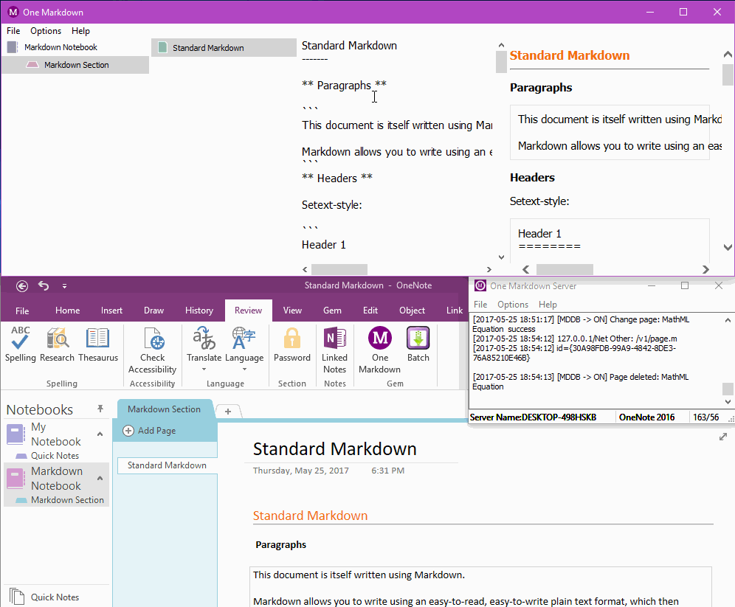735x607 pixels.
Task: Open Linked Notes
Action: [334, 339]
